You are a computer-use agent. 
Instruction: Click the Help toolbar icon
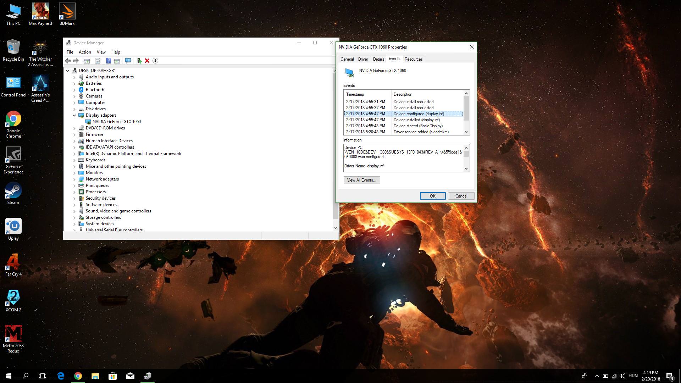109,61
